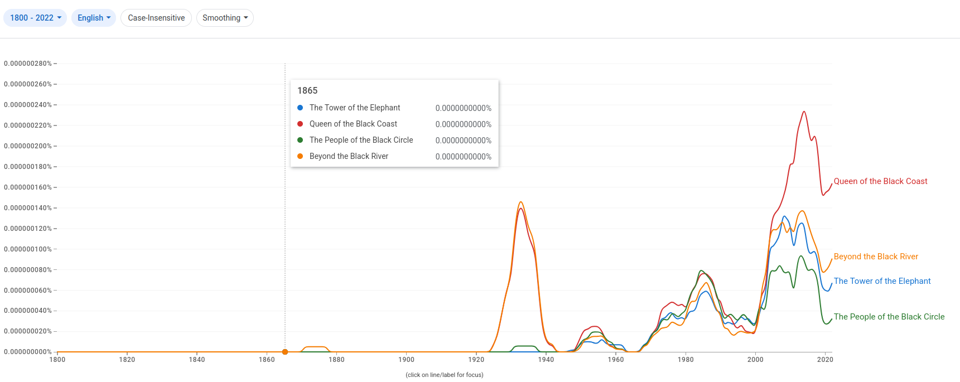Click the 'click on line/label for focus' hint
This screenshot has width=960, height=382.
445,375
